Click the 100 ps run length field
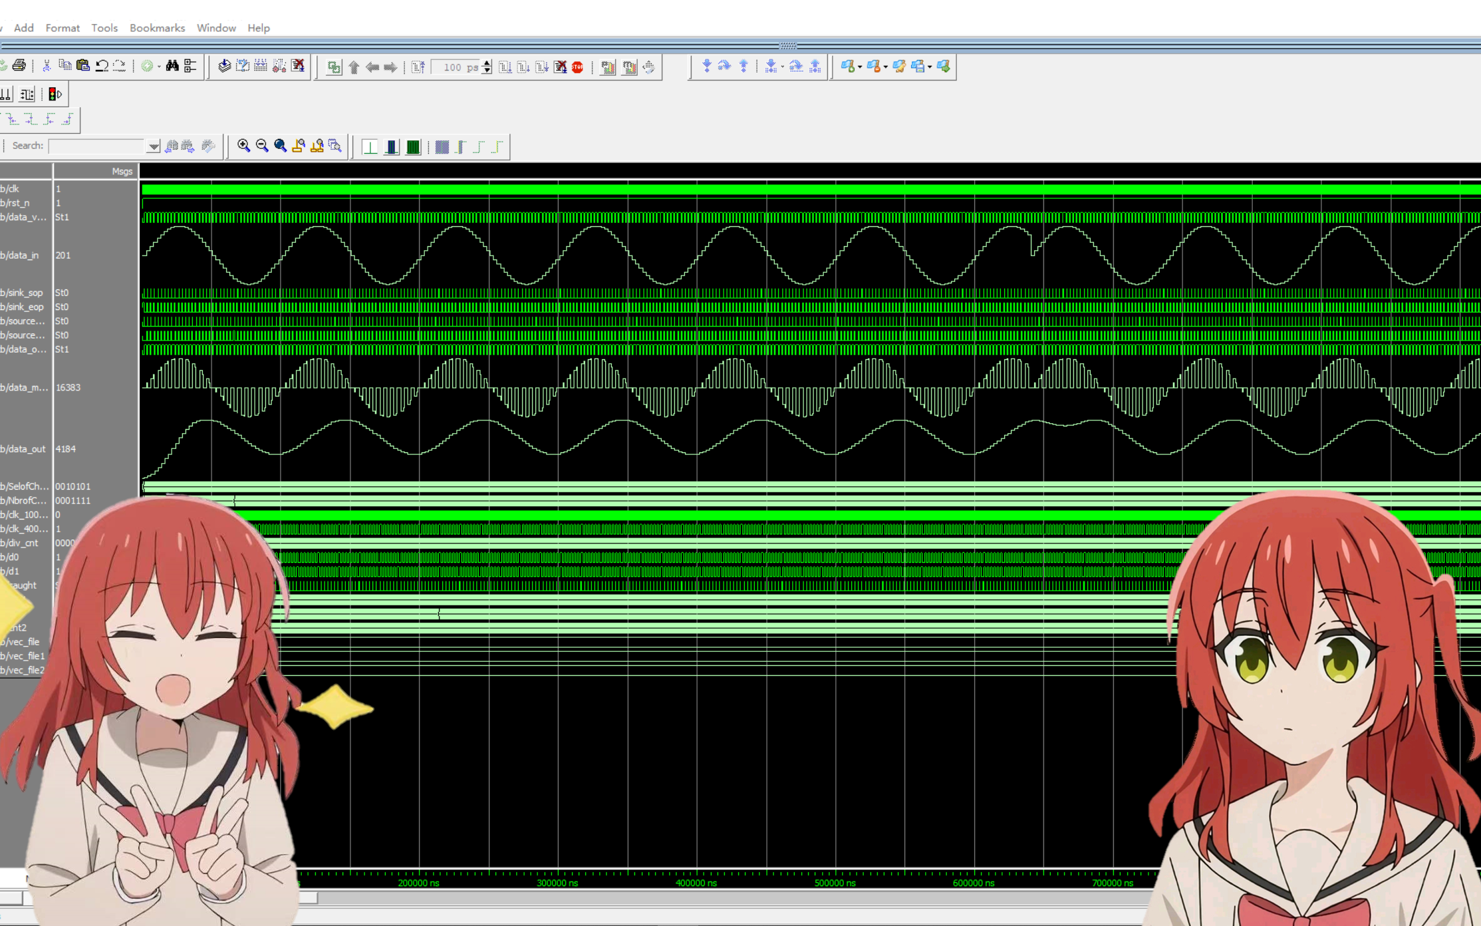The width and height of the screenshot is (1481, 926). (x=456, y=67)
